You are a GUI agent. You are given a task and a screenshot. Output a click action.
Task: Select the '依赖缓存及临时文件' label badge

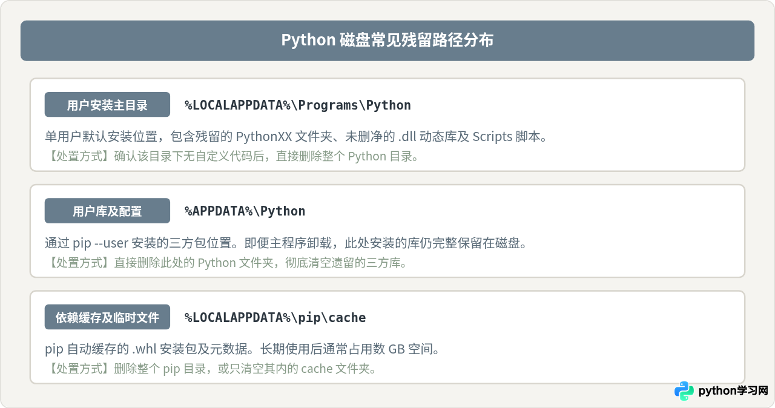[x=107, y=317]
